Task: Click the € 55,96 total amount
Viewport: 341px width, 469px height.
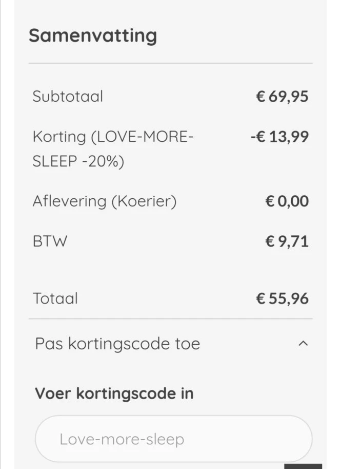Action: (282, 298)
